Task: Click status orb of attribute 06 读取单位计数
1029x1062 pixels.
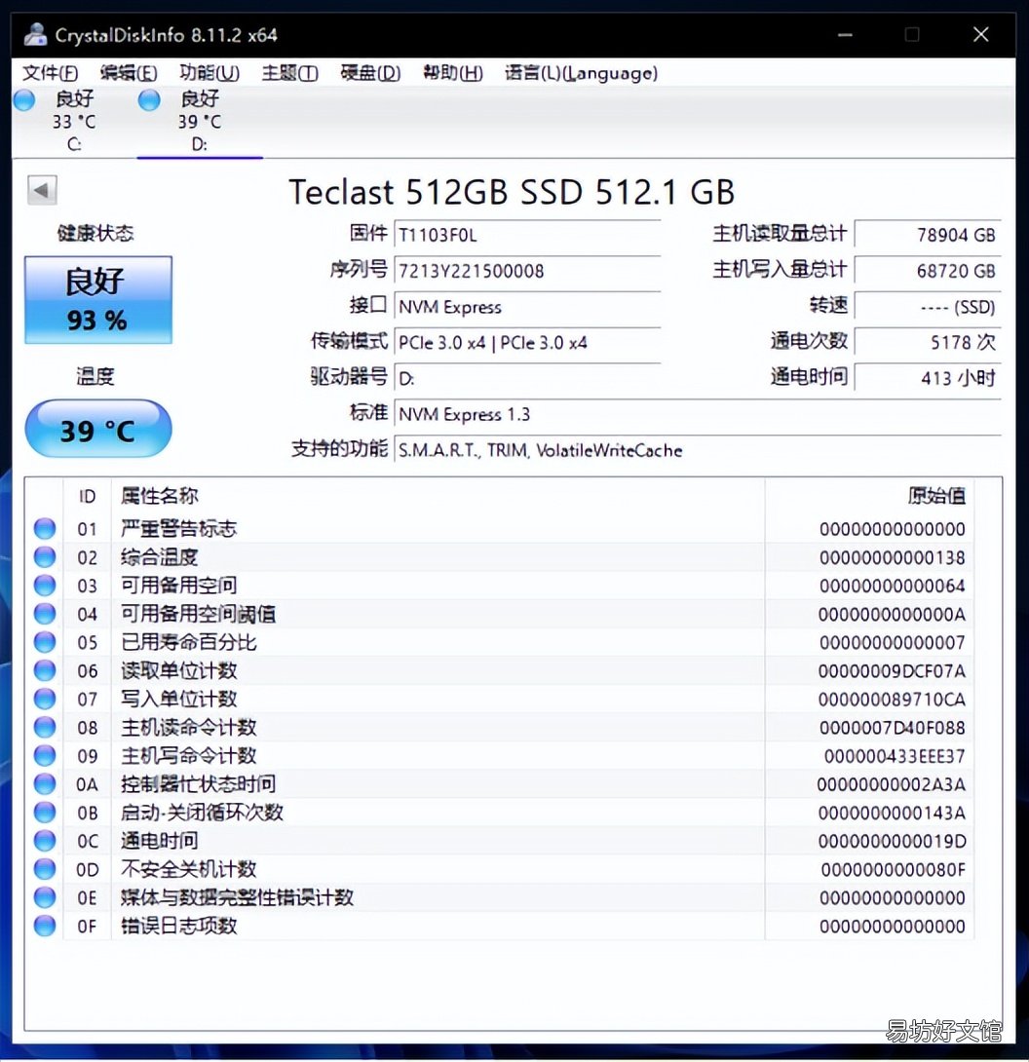Action: click(x=45, y=670)
